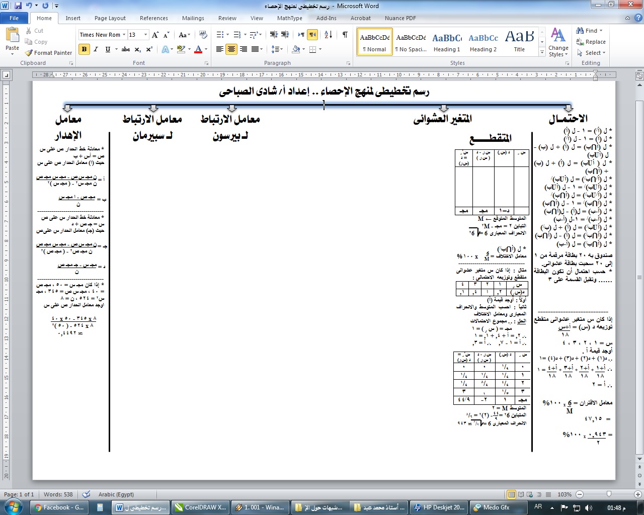Open CorelDRAW from the taskbar
644x515 pixels.
[x=200, y=507]
